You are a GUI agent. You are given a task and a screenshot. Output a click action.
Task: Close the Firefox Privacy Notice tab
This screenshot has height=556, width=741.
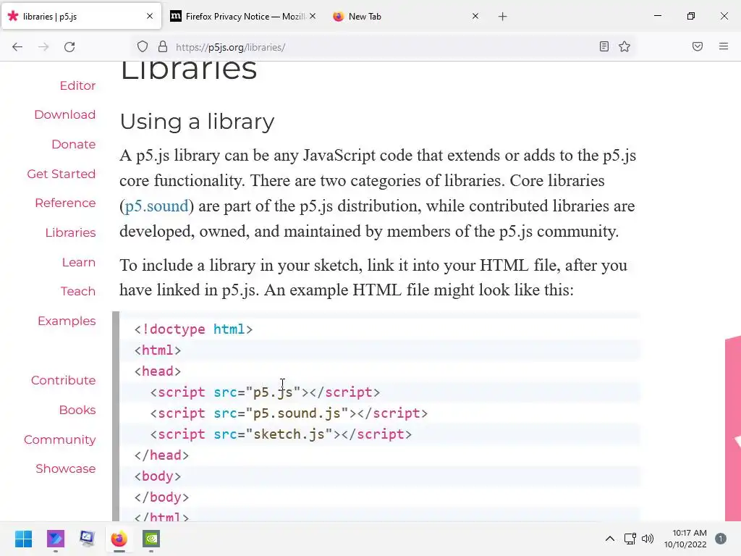[x=313, y=16]
